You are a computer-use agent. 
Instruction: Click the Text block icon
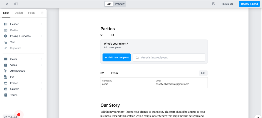tap(6, 42)
